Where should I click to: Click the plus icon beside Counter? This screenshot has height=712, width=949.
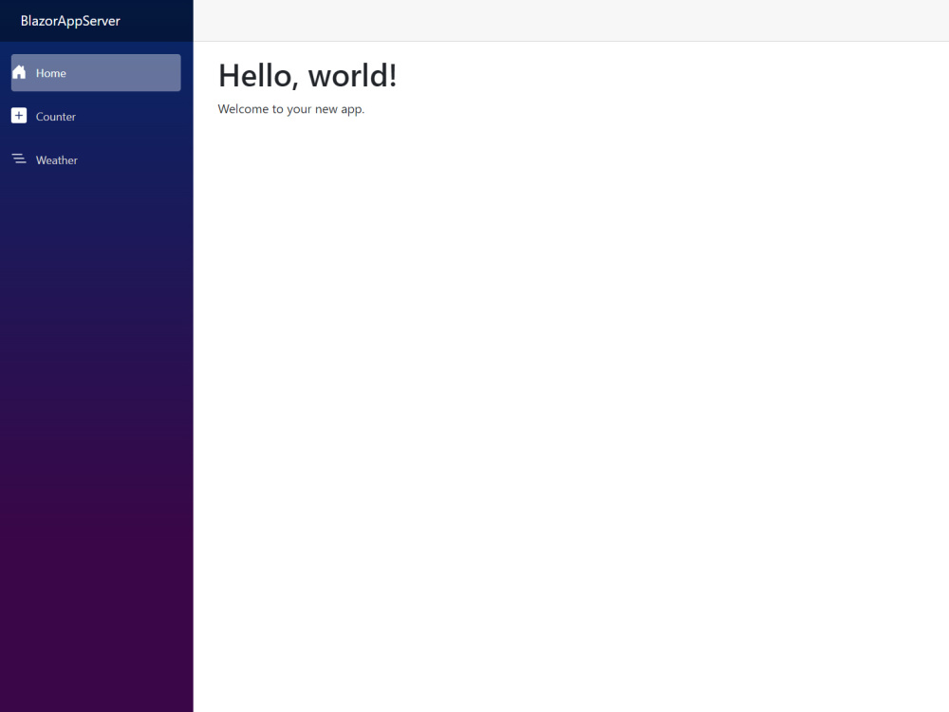pos(19,116)
